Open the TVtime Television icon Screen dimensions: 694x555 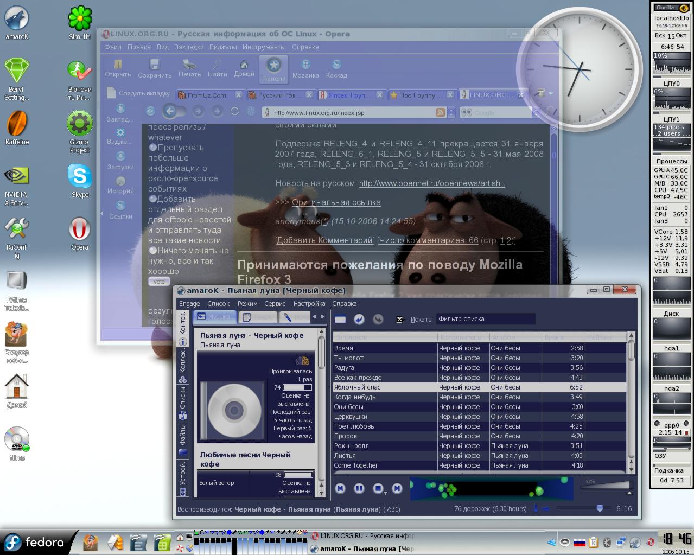pos(16,290)
